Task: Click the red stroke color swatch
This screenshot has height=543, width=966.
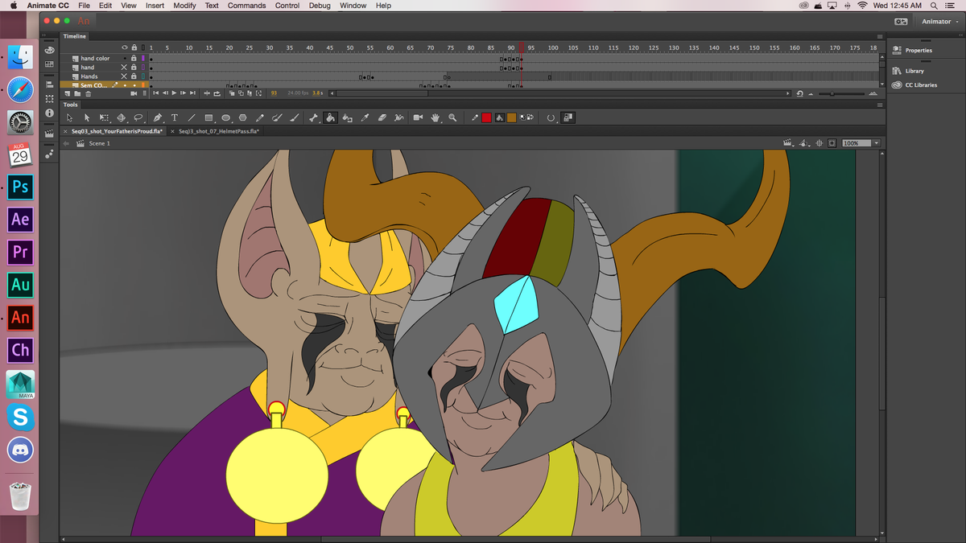Action: pyautogui.click(x=485, y=117)
